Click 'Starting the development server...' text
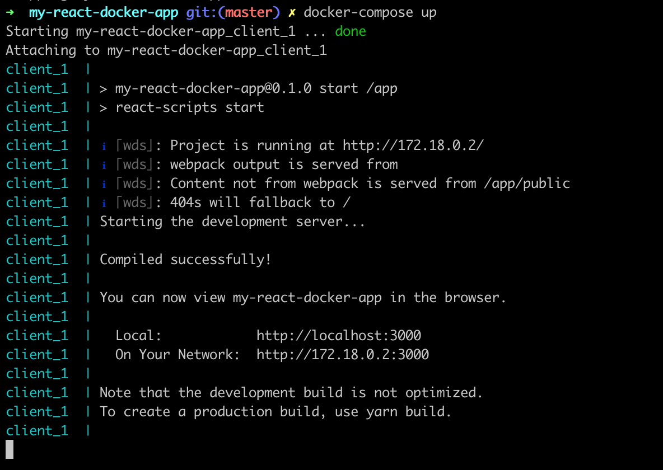 pos(232,222)
